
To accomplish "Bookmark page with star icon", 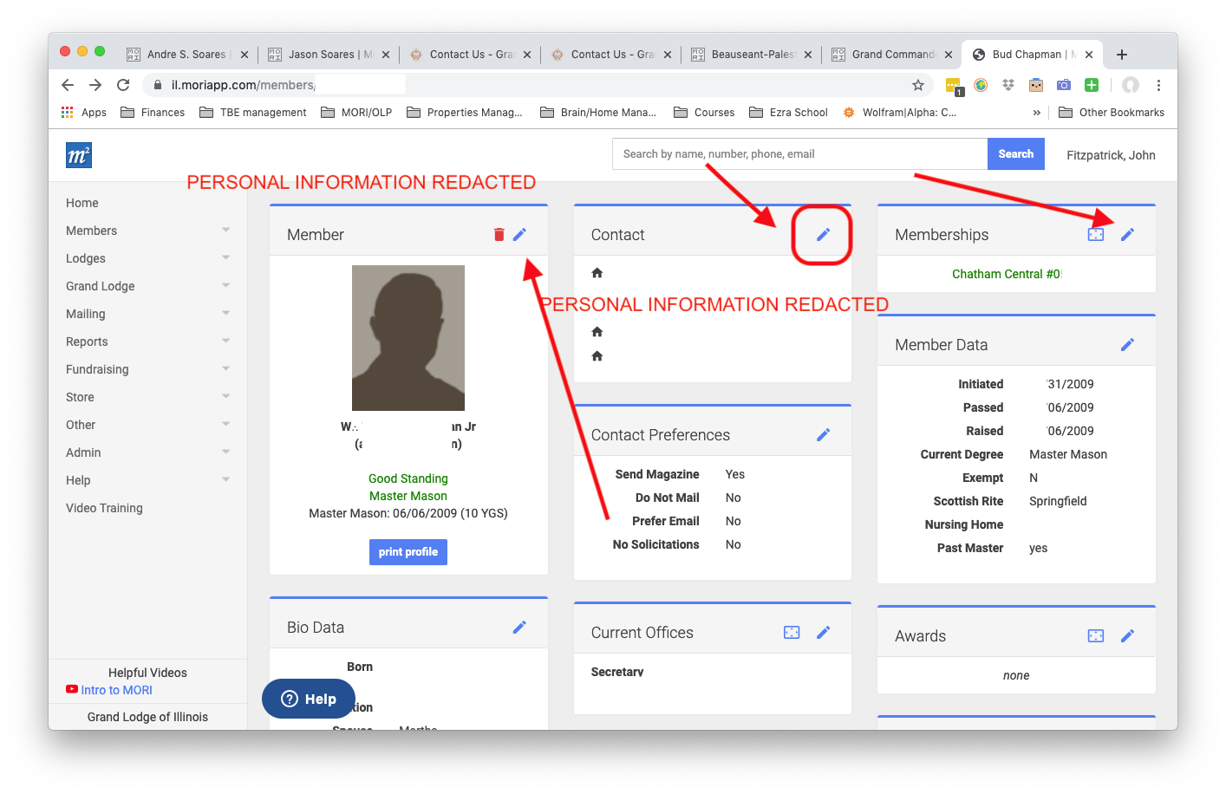I will pyautogui.click(x=918, y=85).
